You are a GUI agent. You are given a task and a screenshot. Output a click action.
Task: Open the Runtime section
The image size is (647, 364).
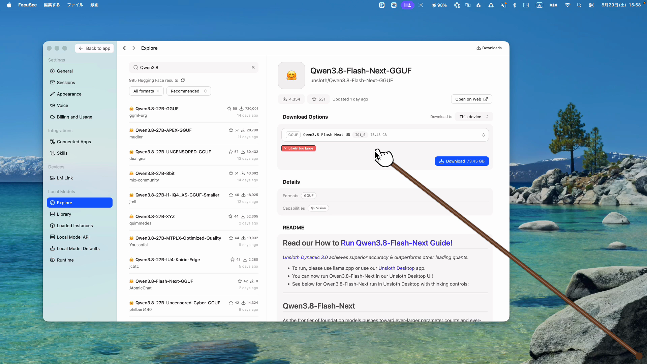click(x=80, y=260)
